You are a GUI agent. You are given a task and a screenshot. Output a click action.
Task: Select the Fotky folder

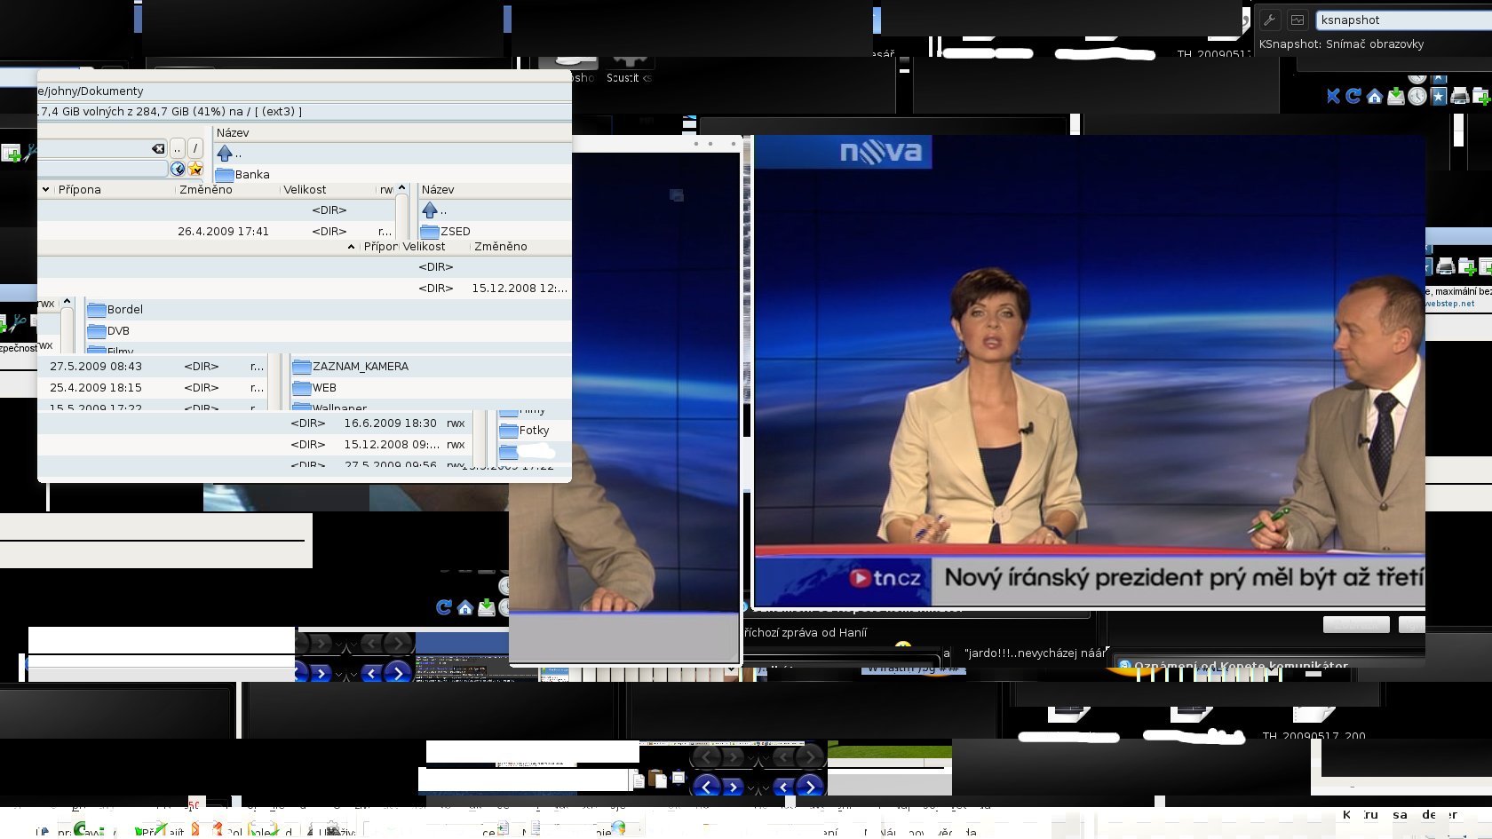pos(533,431)
